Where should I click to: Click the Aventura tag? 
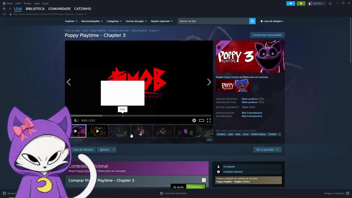pos(221,134)
